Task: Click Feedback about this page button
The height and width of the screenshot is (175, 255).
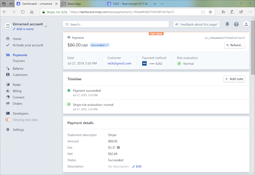Action: (196, 24)
